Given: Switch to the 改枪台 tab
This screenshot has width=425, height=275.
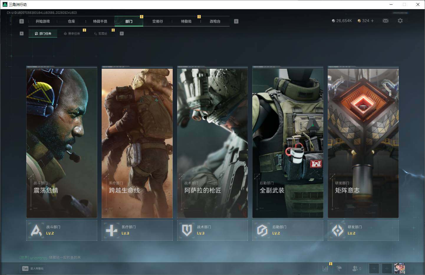Looking at the screenshot, I should (215, 21).
